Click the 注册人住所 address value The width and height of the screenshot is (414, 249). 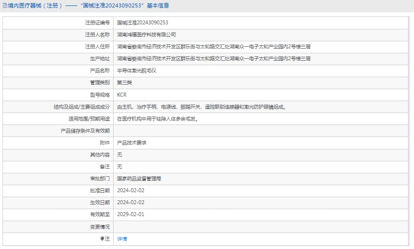coord(214,47)
